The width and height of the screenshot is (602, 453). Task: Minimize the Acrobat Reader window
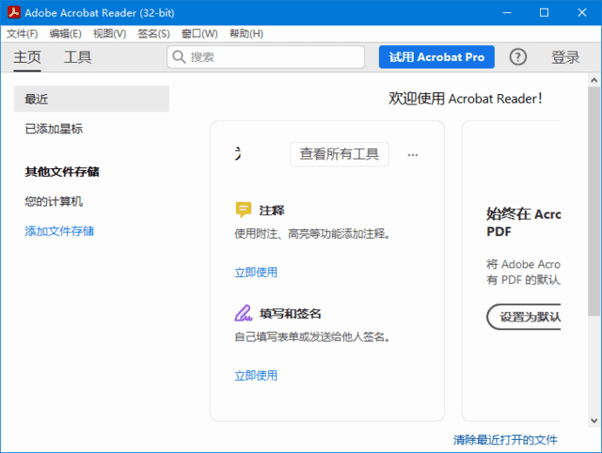tap(507, 12)
